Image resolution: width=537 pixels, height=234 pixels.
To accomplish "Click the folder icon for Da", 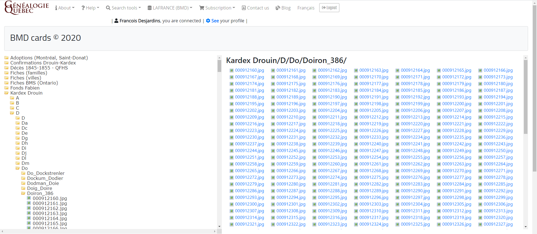I will [18, 123].
